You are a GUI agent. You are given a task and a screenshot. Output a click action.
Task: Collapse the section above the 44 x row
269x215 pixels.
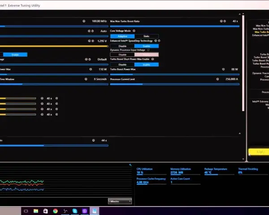pyautogui.click(x=240, y=133)
